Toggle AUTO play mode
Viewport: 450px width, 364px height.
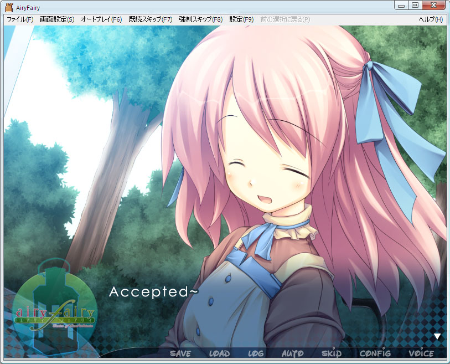pos(292,353)
